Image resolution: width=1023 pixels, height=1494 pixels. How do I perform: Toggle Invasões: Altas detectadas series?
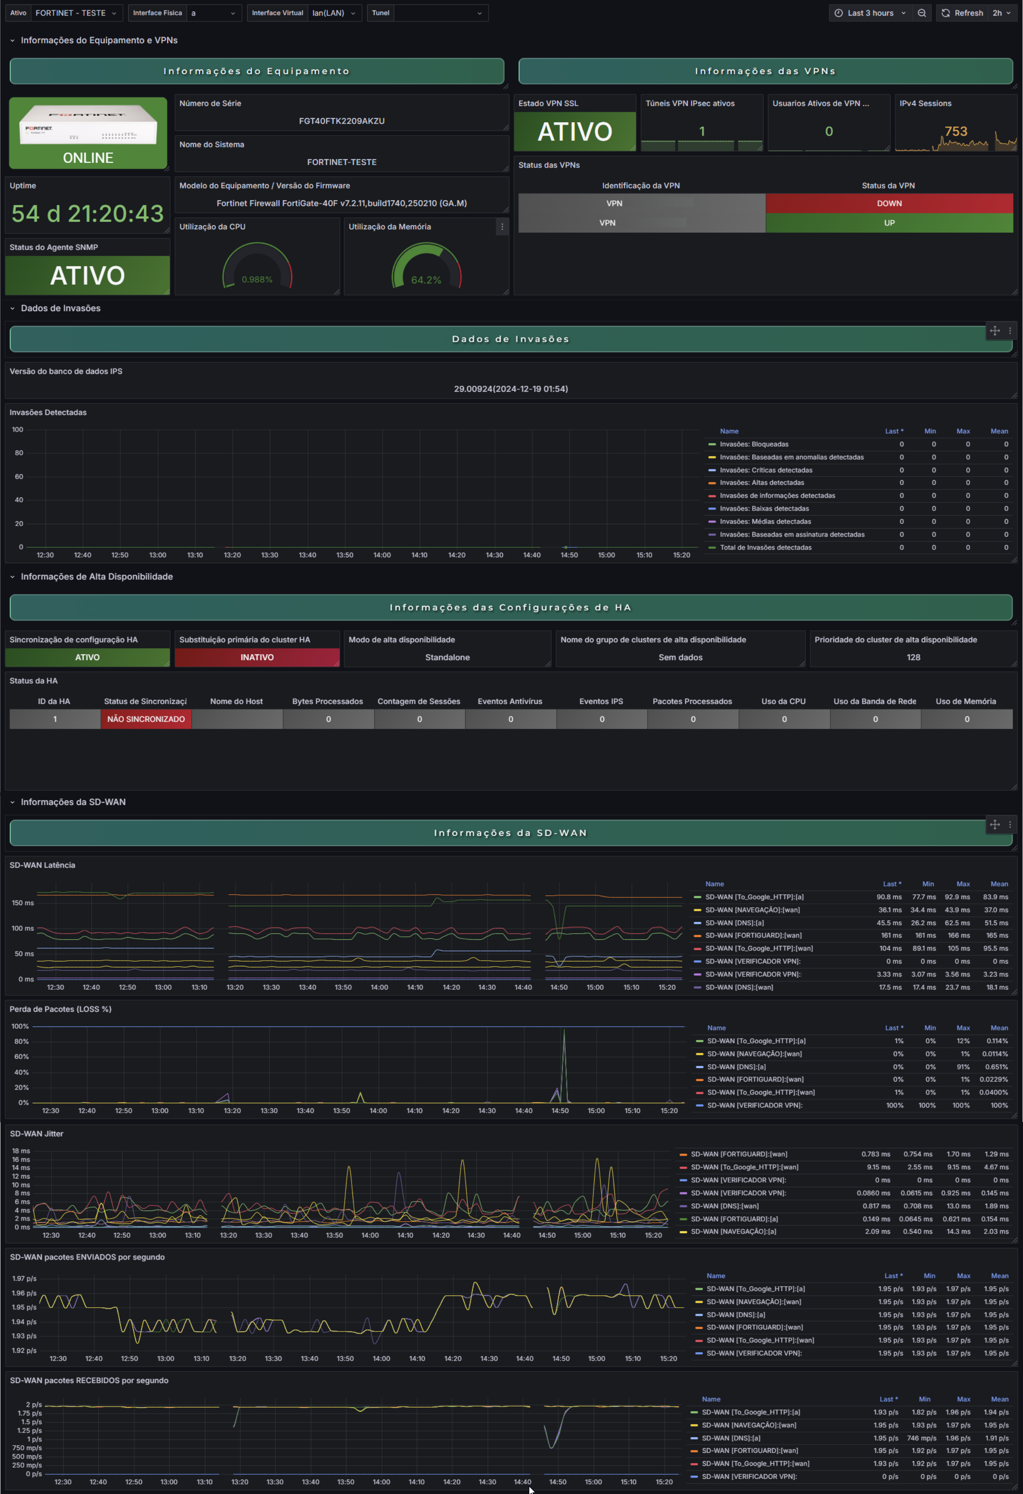(x=761, y=483)
